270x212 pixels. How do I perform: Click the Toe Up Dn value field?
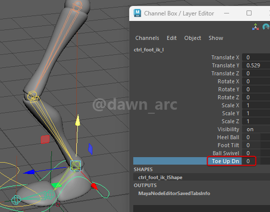point(256,161)
